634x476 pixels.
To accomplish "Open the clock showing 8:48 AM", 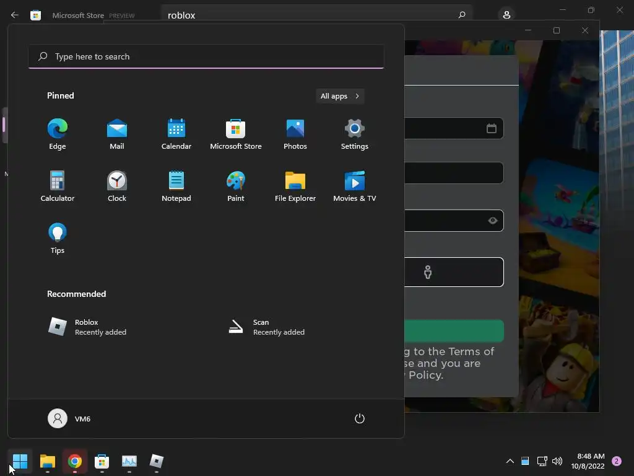I will 588,461.
